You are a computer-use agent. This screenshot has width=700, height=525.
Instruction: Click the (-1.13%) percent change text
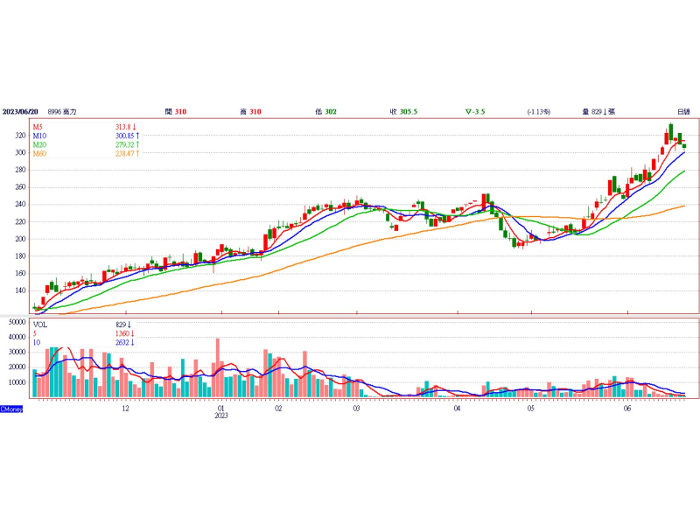[x=539, y=112]
